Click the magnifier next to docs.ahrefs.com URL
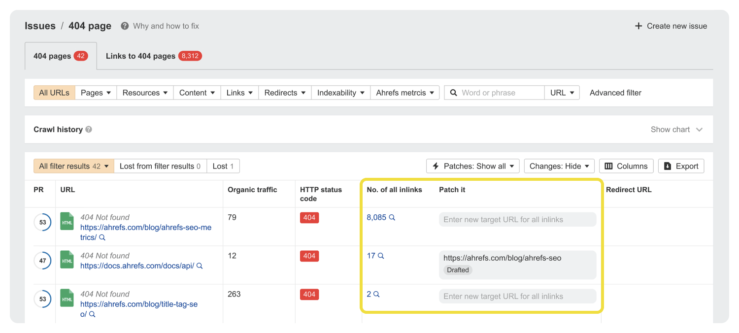This screenshot has width=739, height=333. [199, 266]
